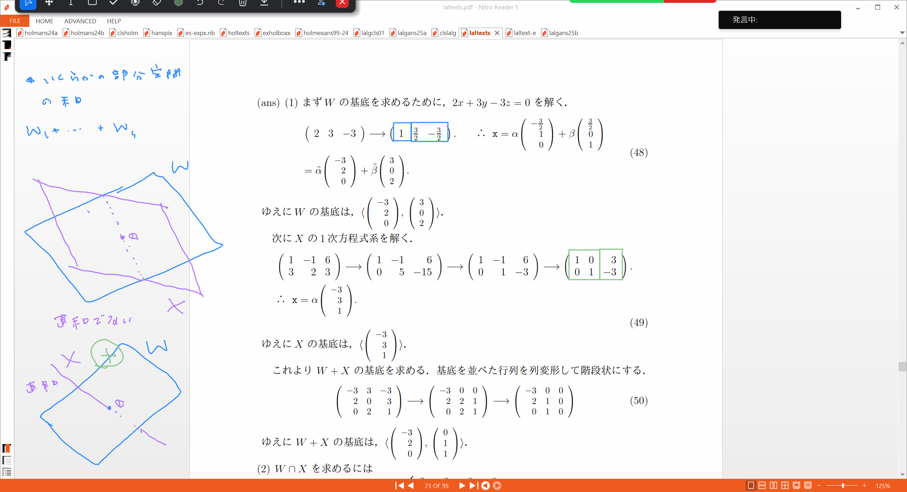Switch to the lalgans25b document tab
Viewport: 907px width, 492px height.
pyautogui.click(x=560, y=33)
